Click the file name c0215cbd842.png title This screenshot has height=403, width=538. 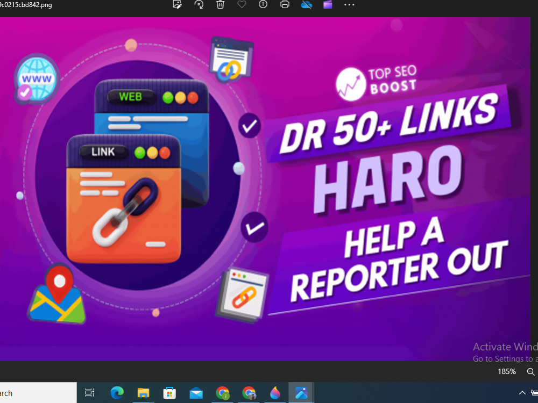(x=26, y=5)
